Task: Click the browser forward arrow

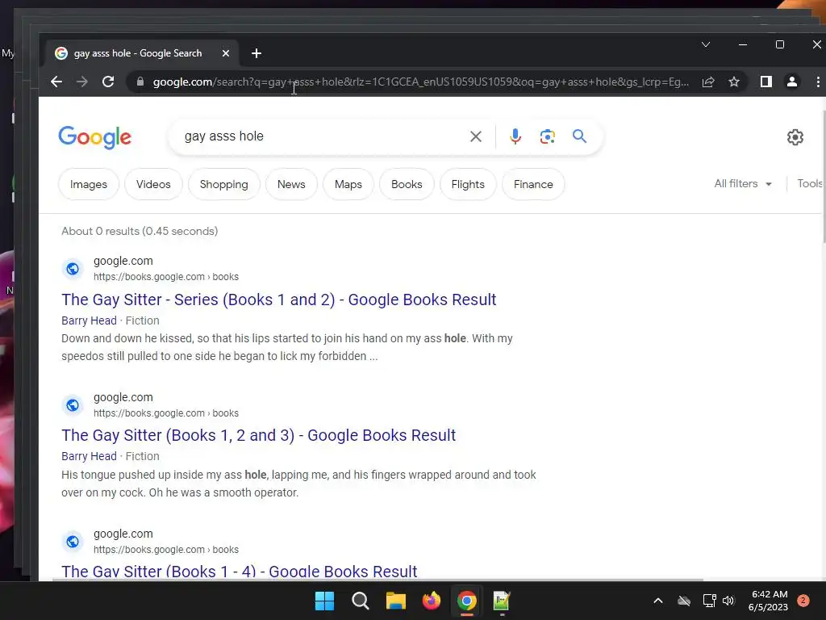Action: tap(82, 82)
